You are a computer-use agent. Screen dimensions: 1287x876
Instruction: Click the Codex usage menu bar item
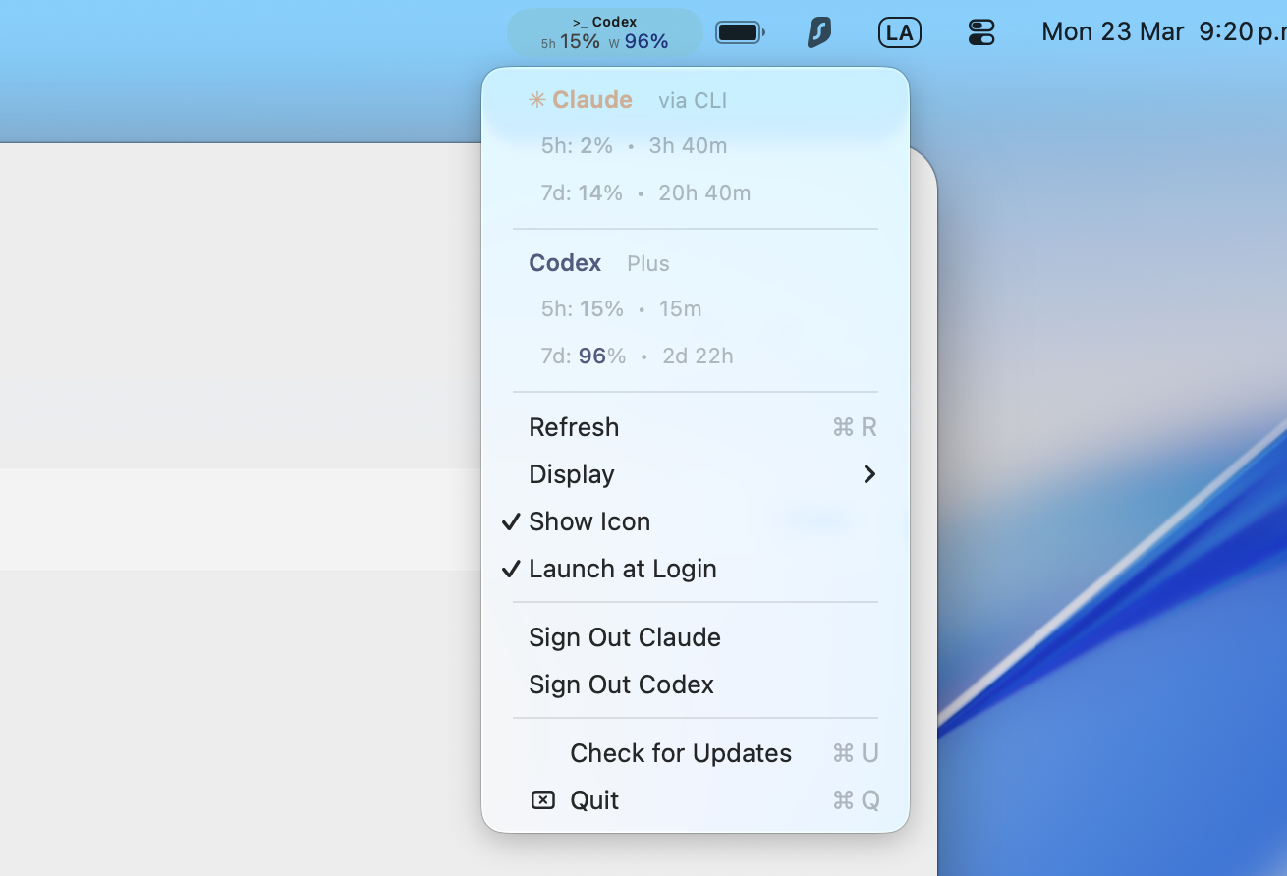coord(604,32)
